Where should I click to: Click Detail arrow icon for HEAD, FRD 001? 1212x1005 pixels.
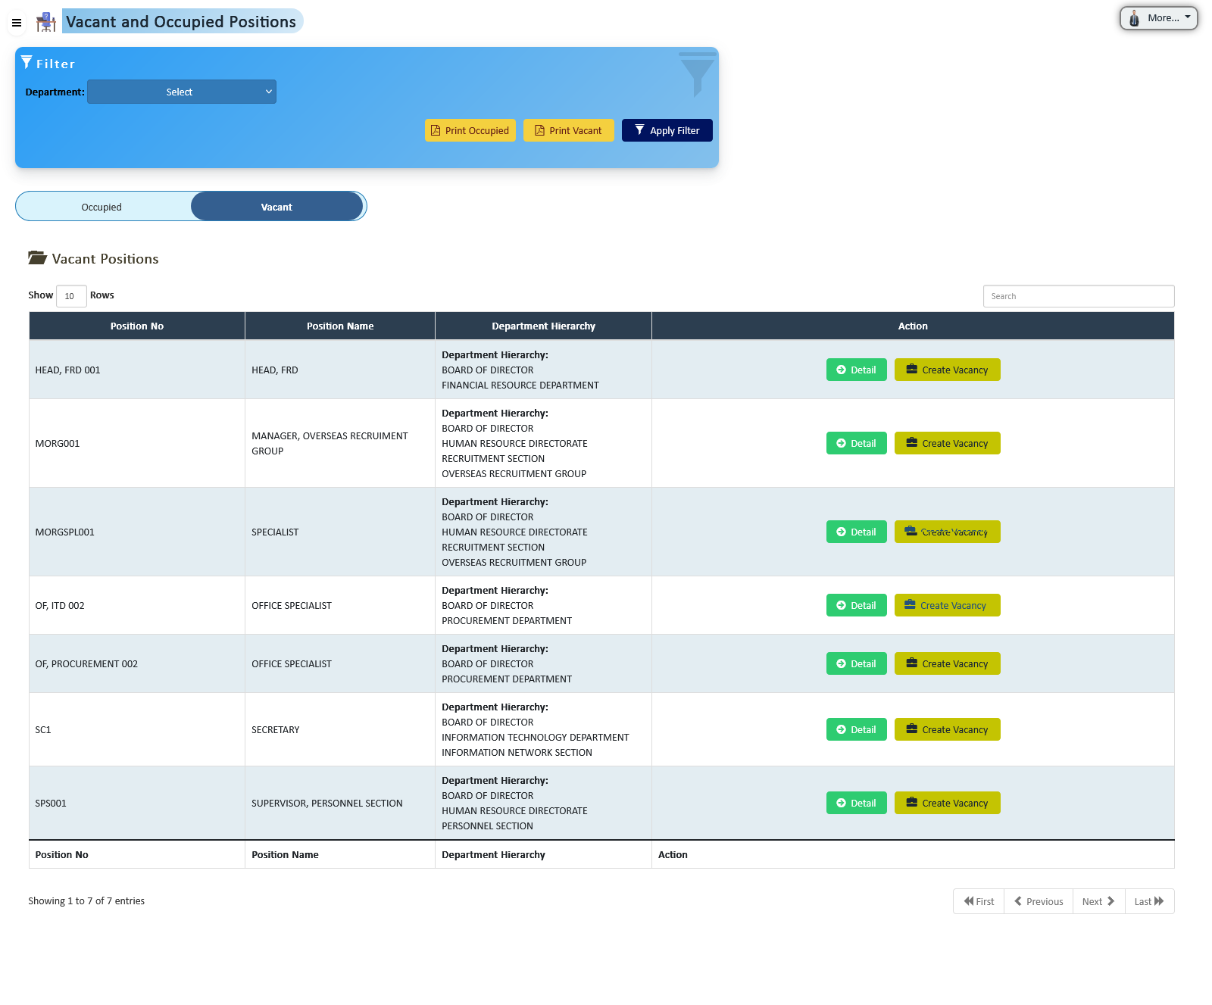pyautogui.click(x=841, y=370)
